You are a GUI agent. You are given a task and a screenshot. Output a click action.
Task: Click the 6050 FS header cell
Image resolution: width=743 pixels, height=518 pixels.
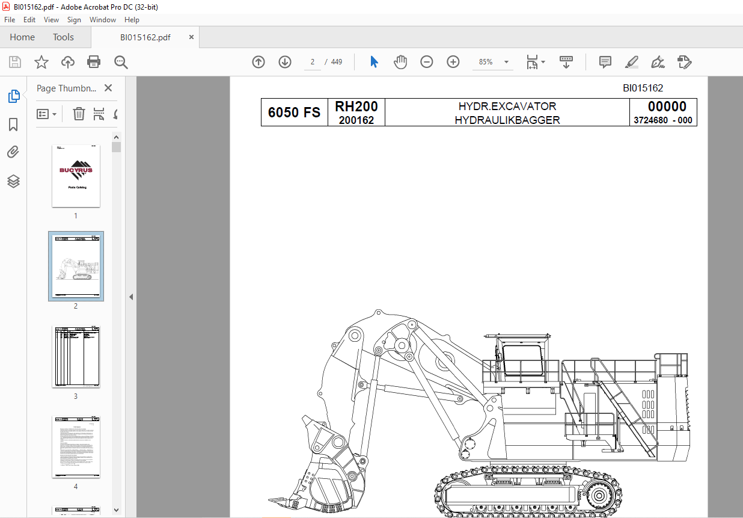coord(294,113)
